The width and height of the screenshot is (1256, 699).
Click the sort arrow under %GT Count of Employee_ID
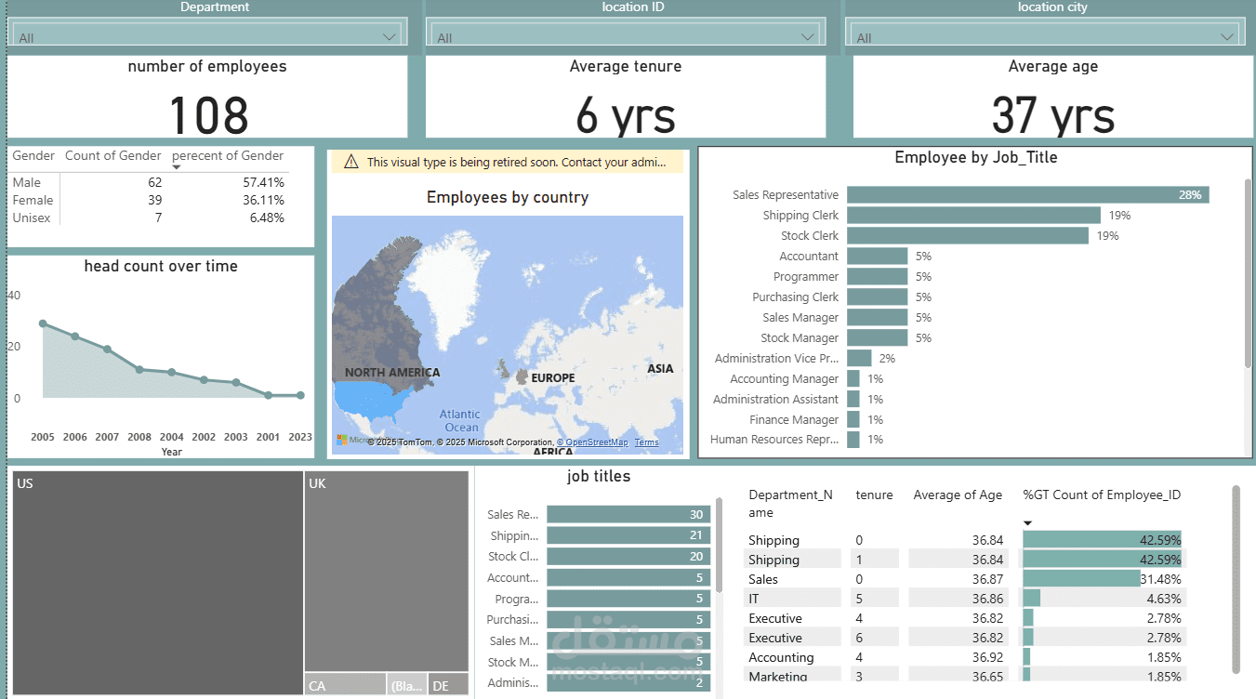click(1027, 523)
